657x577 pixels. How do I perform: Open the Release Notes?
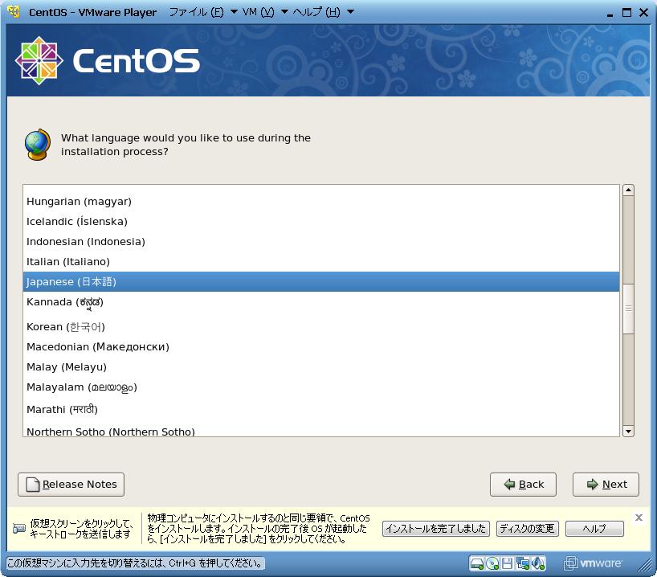tap(71, 484)
